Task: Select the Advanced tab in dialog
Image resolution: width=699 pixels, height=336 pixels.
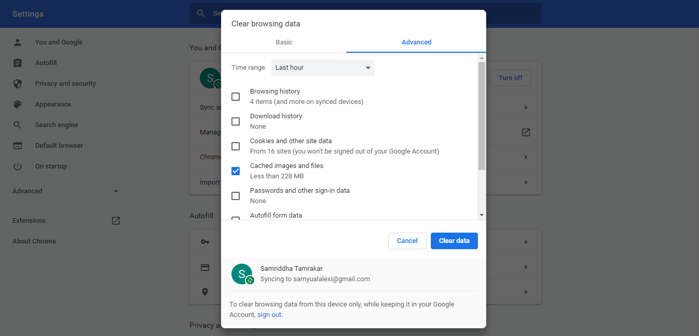Action: click(416, 42)
